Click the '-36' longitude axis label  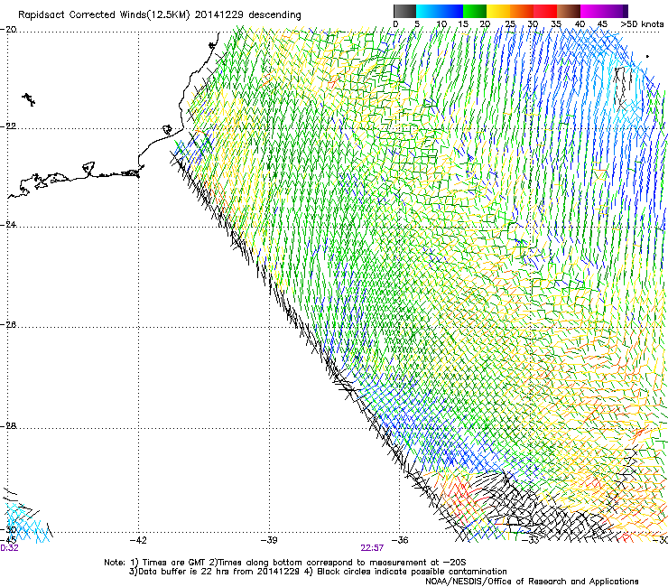[399, 541]
